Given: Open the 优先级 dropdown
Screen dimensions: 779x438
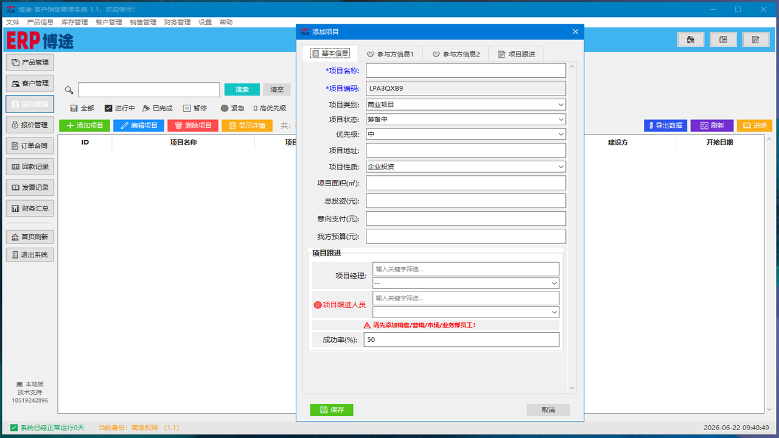Looking at the screenshot, I should click(466, 134).
